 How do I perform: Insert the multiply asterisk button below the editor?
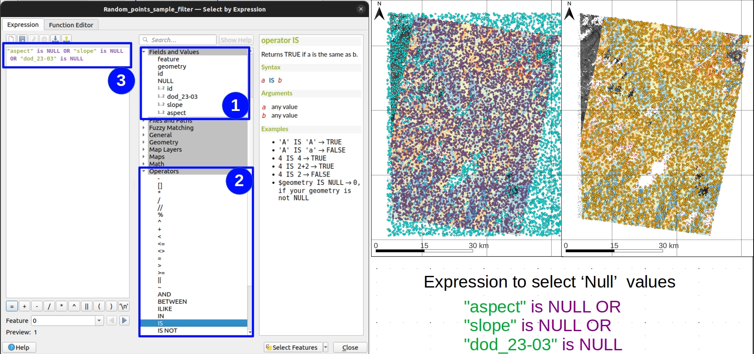[x=62, y=306]
